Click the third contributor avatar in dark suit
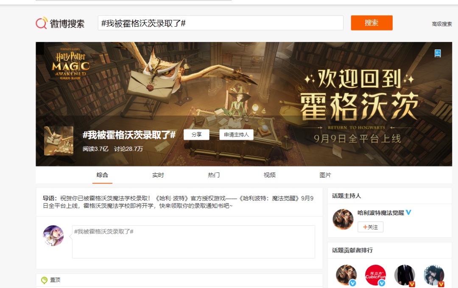Screen dimensions: 458x288 click(x=405, y=275)
